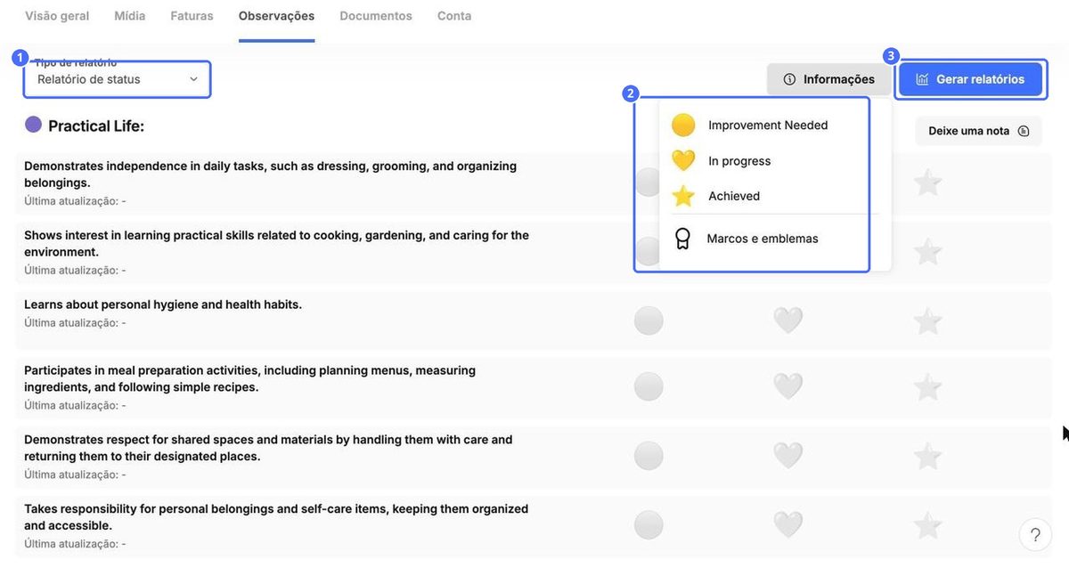Click the info icon on Informações button
1069x568 pixels.
coord(789,79)
